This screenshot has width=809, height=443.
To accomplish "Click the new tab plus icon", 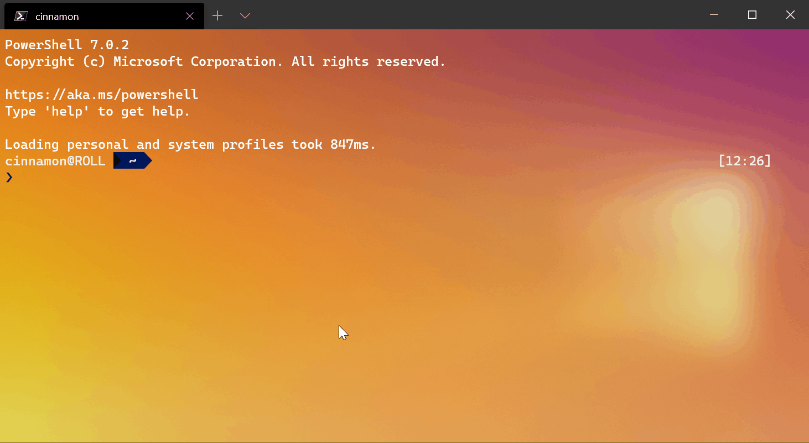I will [217, 16].
